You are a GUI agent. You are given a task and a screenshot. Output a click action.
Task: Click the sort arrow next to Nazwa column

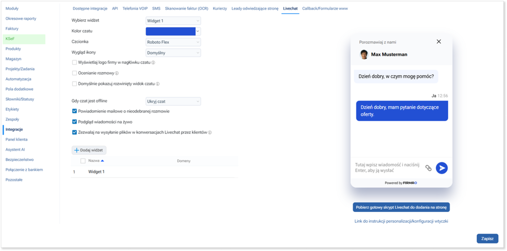(102, 161)
